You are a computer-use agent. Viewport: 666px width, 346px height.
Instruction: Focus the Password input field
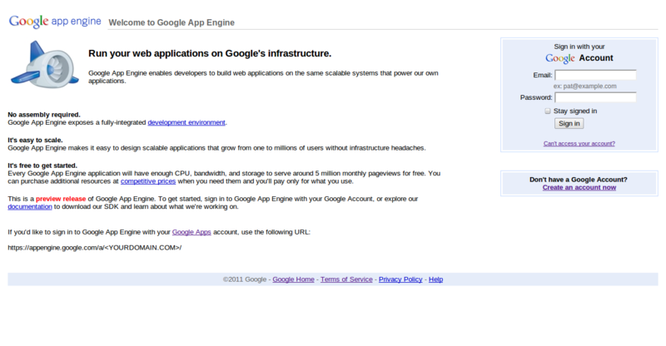595,97
